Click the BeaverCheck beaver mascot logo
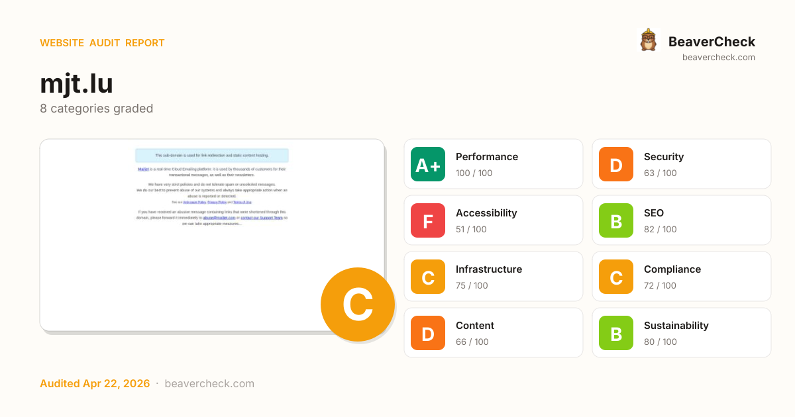The height and width of the screenshot is (417, 795). (648, 40)
